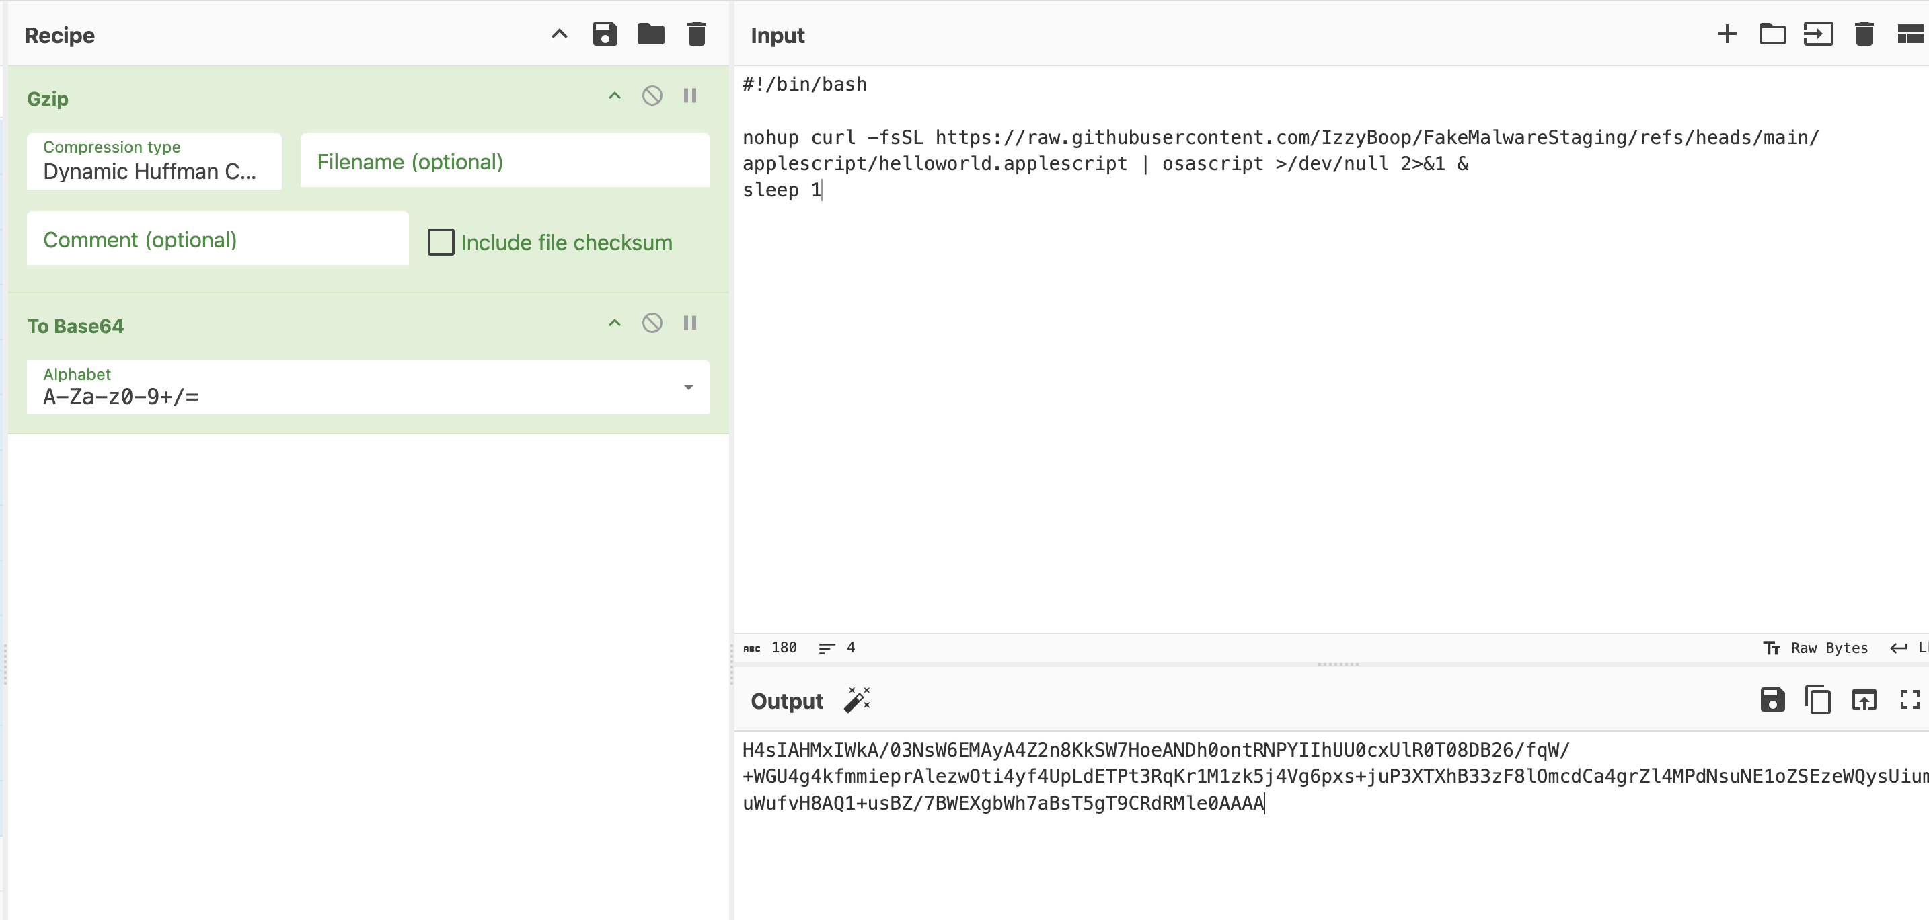1929x920 pixels.
Task: Open the Output magic wand suggestion
Action: coord(857,700)
